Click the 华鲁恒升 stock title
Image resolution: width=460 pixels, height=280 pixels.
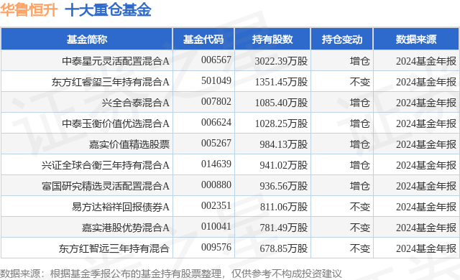[29, 9]
